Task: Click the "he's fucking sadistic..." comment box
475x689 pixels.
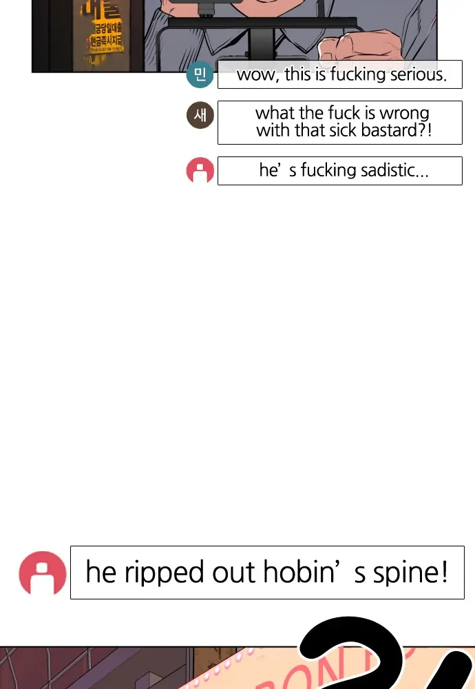Action: click(340, 170)
